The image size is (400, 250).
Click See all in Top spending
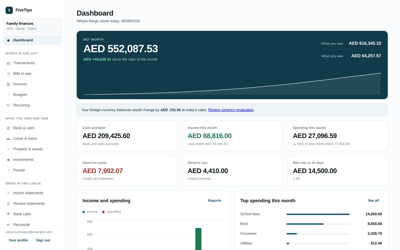coord(373,200)
